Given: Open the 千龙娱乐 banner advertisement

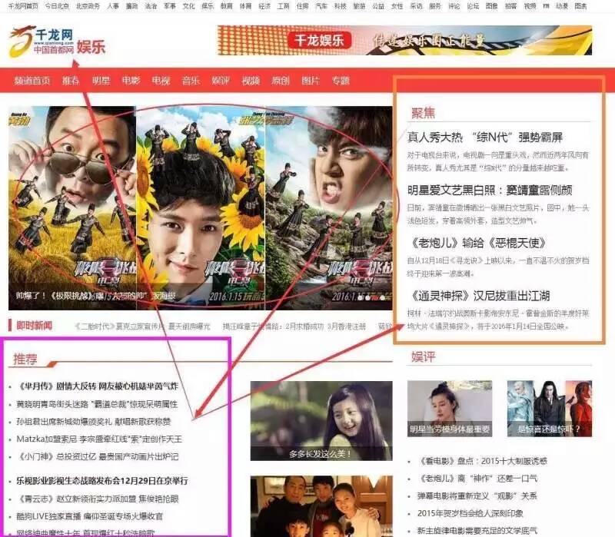Looking at the screenshot, I should tap(405, 41).
